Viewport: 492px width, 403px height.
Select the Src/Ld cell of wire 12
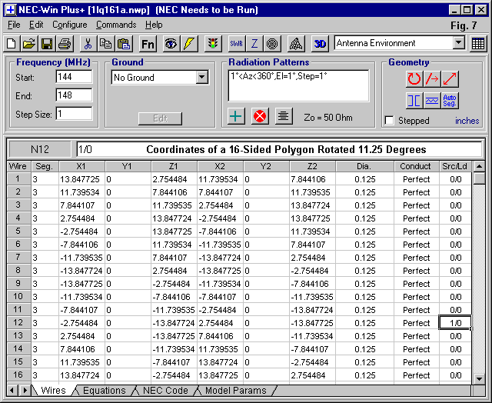pyautogui.click(x=455, y=323)
